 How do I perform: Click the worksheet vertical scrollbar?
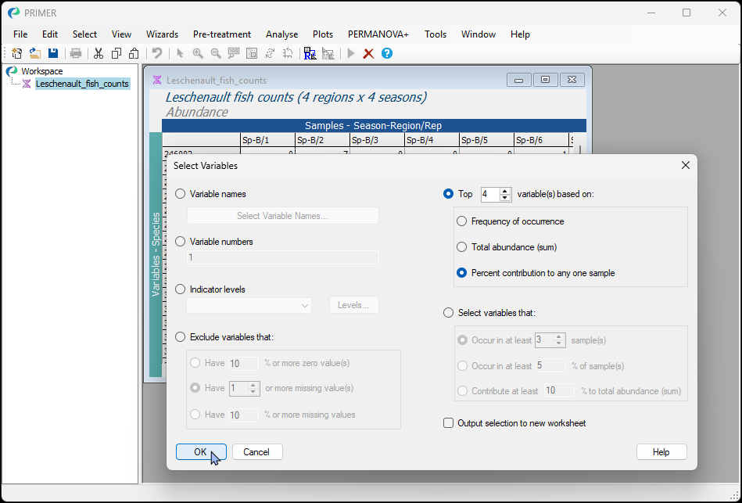581,150
